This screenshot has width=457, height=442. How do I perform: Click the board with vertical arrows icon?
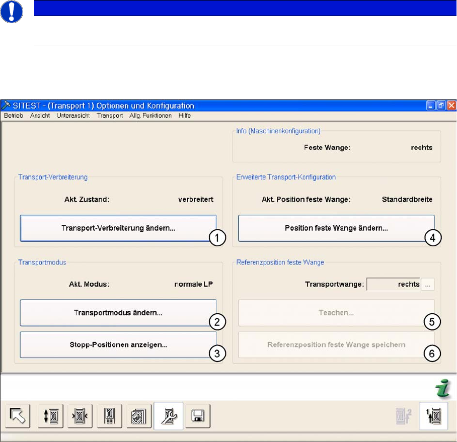click(50, 416)
